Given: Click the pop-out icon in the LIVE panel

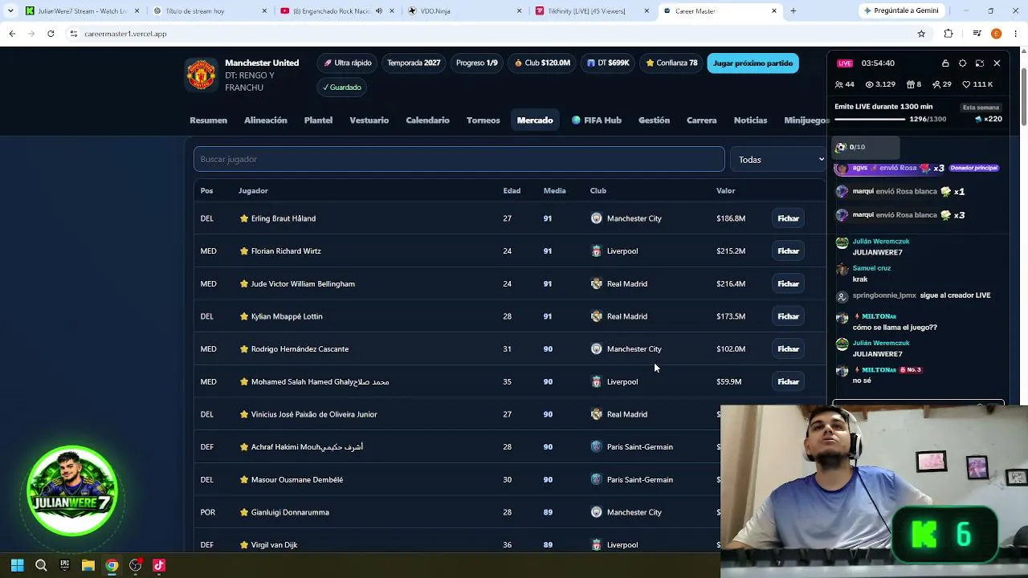Looking at the screenshot, I should 980,63.
